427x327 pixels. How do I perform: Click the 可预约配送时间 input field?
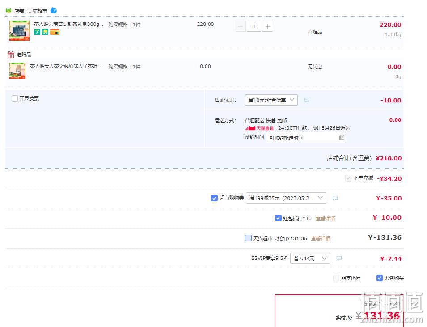click(306, 138)
